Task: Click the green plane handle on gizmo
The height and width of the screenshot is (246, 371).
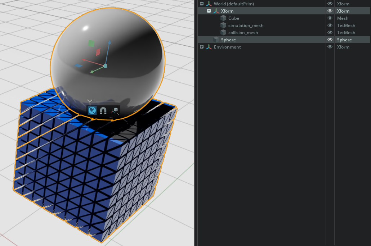Action: tap(91, 44)
